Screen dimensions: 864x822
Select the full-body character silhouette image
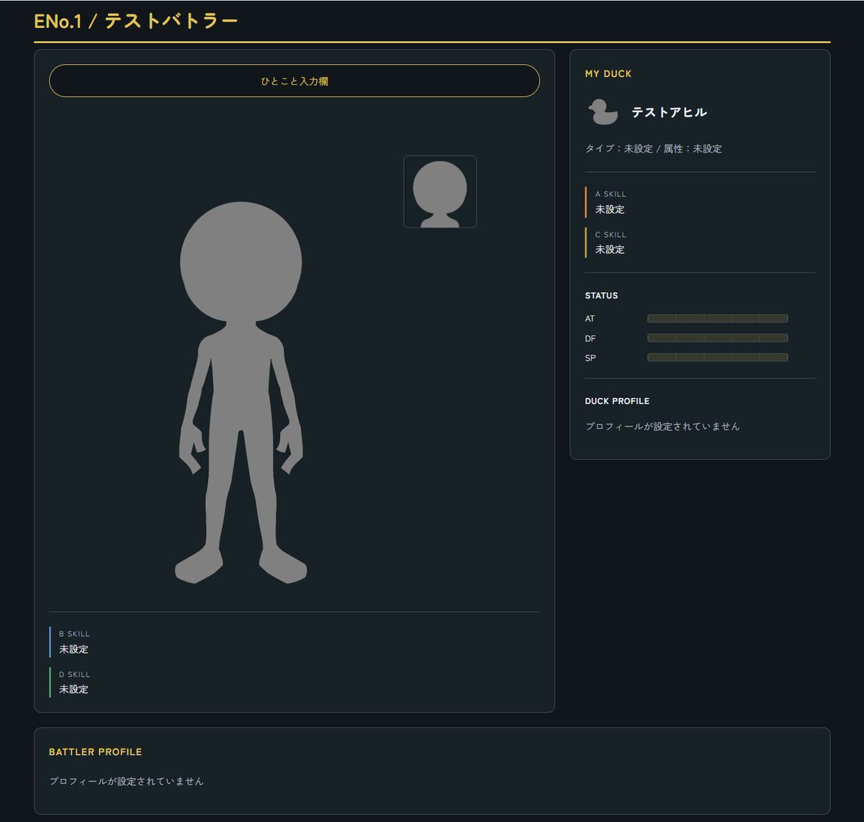(241, 393)
